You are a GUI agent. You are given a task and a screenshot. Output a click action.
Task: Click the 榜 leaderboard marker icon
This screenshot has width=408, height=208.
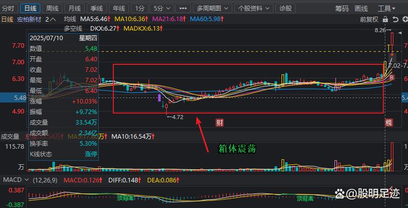[x=389, y=123]
